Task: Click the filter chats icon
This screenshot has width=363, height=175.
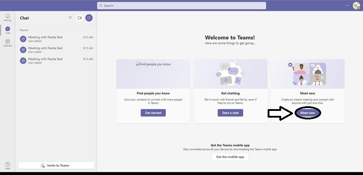Action: (70, 18)
